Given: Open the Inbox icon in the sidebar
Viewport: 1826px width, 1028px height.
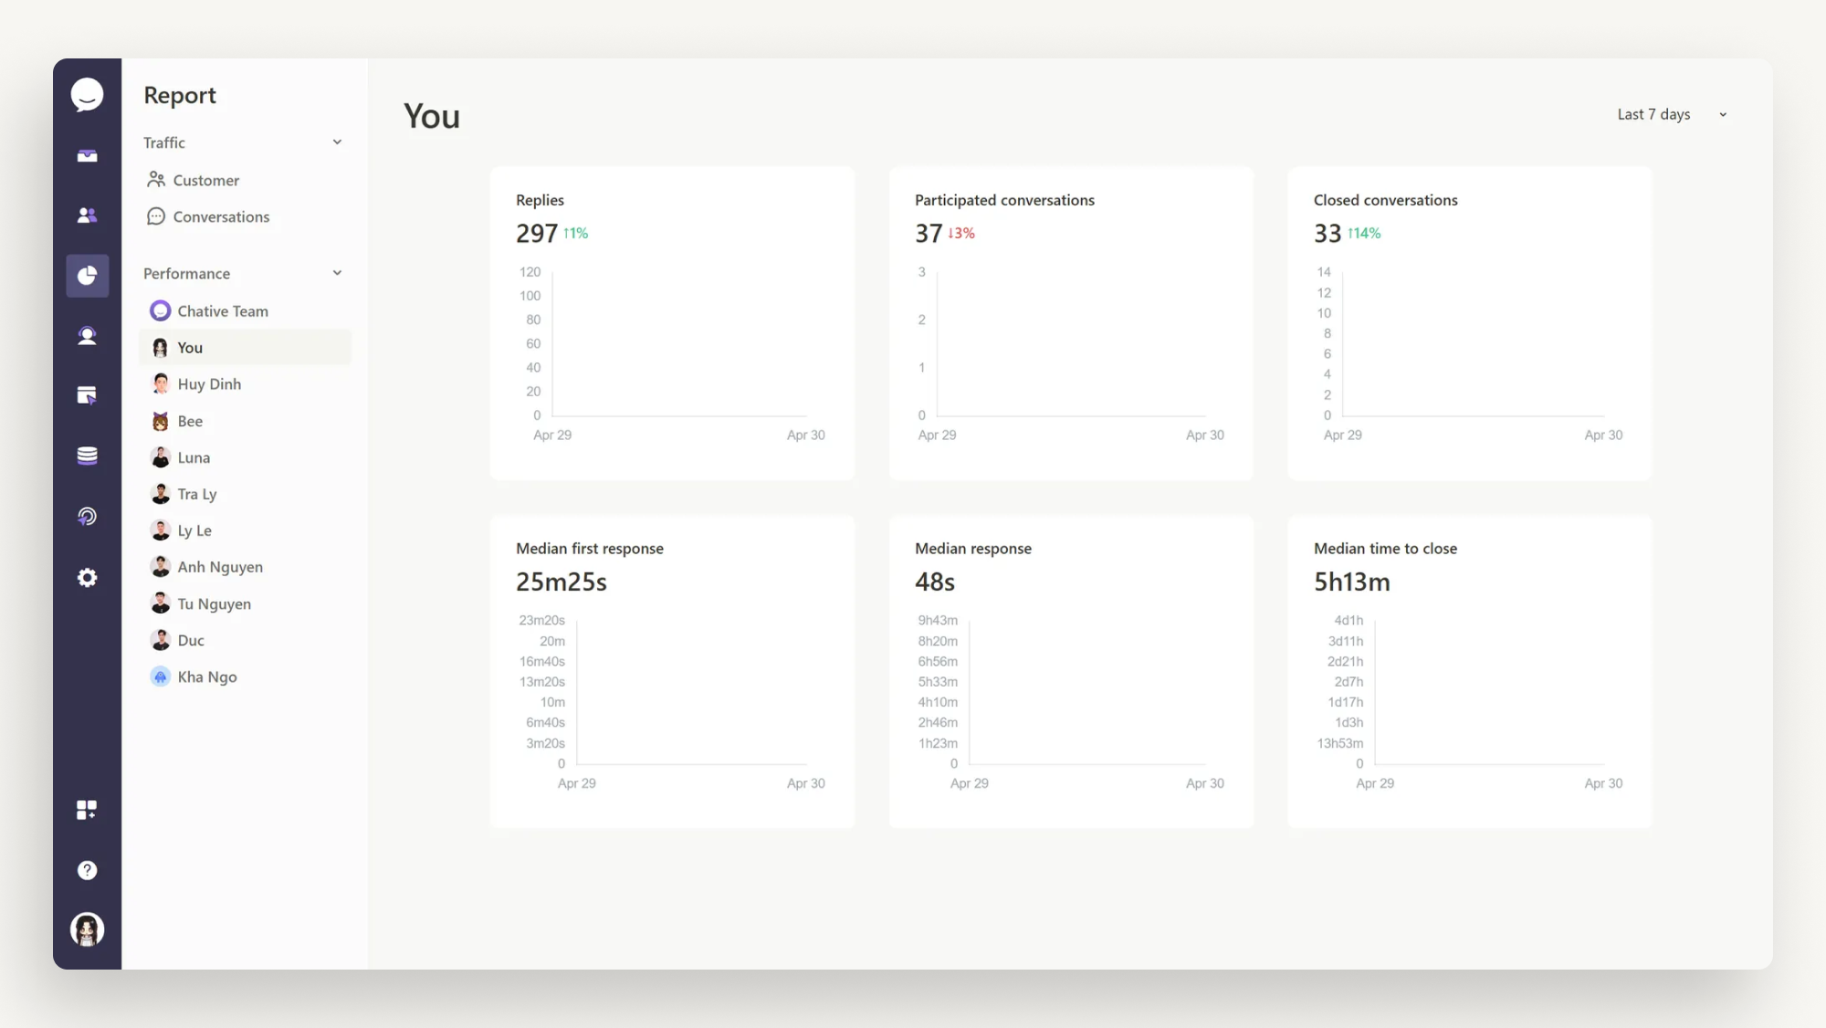Looking at the screenshot, I should click(x=87, y=155).
